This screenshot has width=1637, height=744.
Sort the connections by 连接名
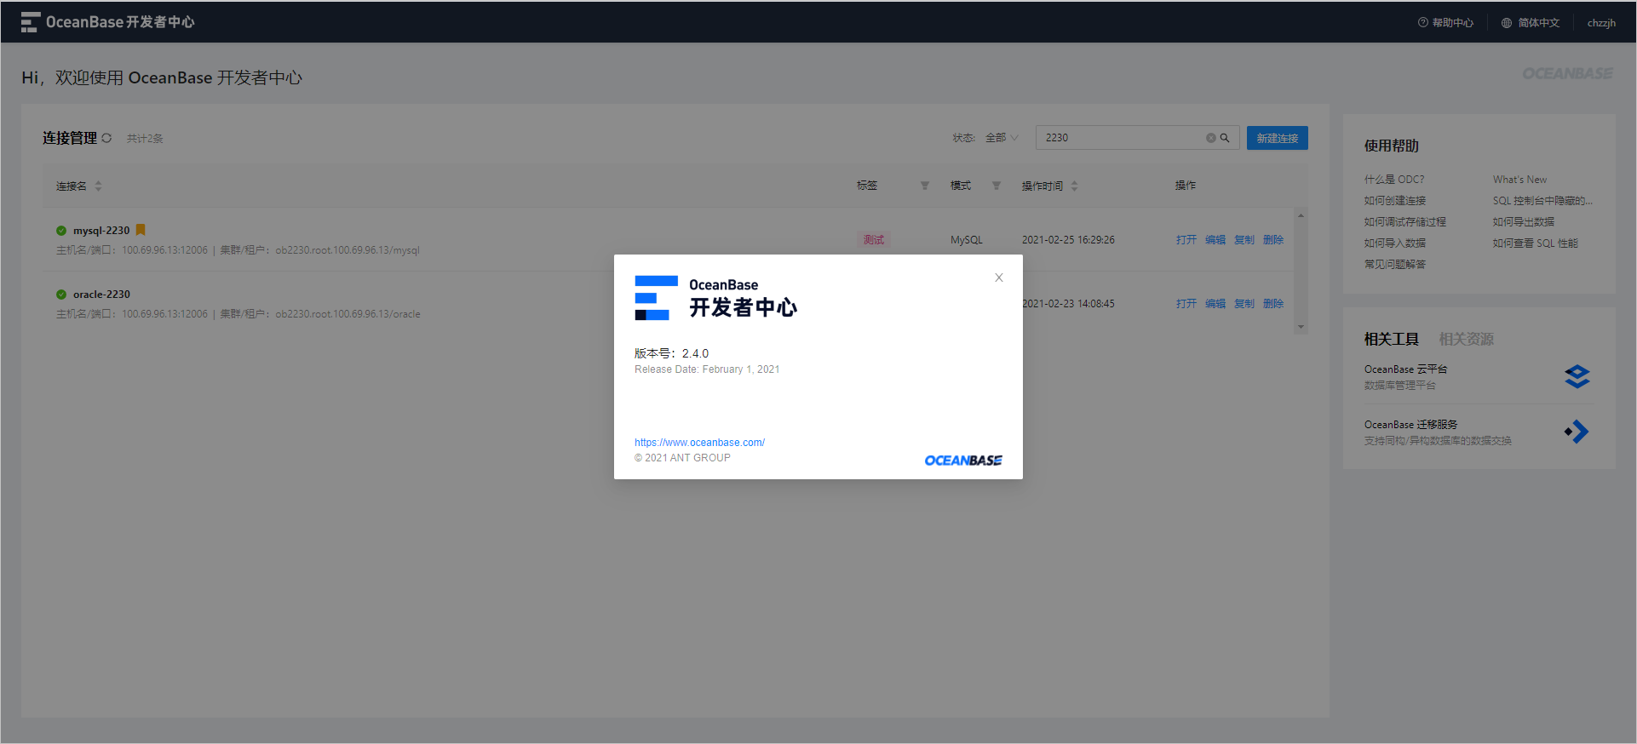[98, 186]
